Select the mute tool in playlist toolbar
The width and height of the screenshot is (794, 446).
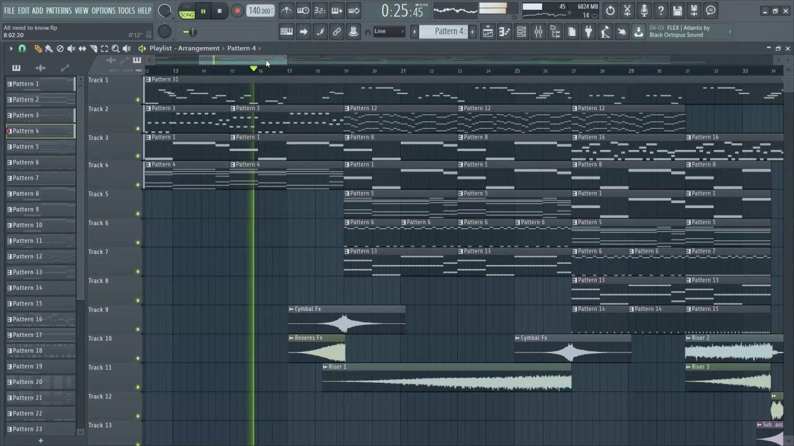71,48
